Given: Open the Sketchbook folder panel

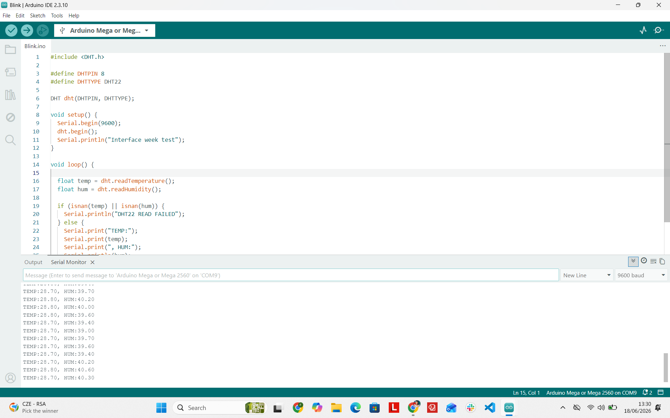Looking at the screenshot, I should click(10, 49).
